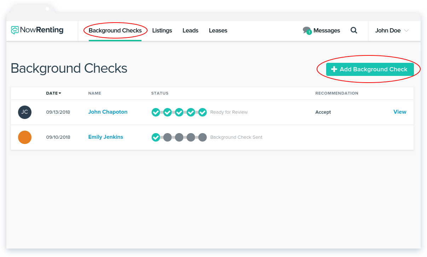Click the last gray step in Emily Jenkins row

click(202, 137)
